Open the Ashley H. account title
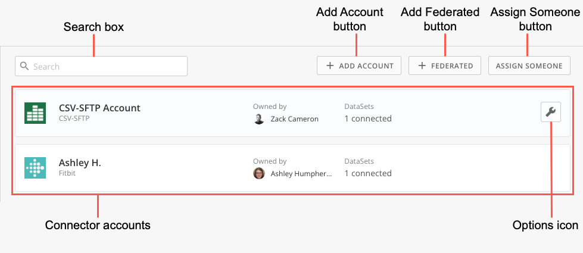 [80, 163]
